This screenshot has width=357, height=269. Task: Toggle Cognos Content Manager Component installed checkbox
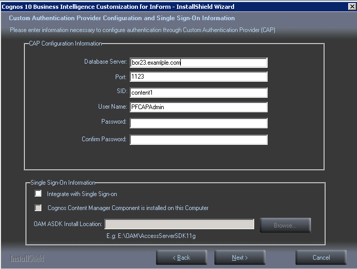point(38,207)
